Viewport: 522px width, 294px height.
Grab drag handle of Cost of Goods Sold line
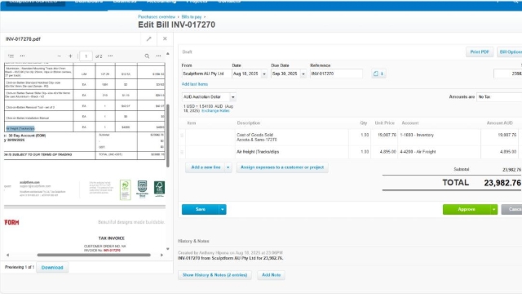[x=182, y=136]
